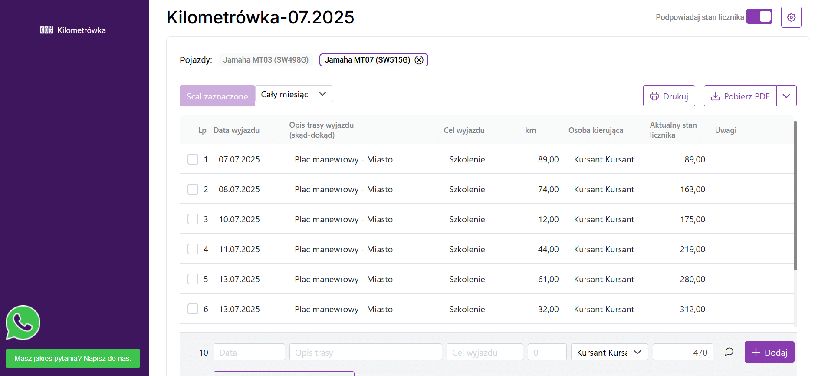Screen dimensions: 828x376
Task: Remove Jamaha MT07 vehicle filter with X icon
Action: click(x=419, y=60)
